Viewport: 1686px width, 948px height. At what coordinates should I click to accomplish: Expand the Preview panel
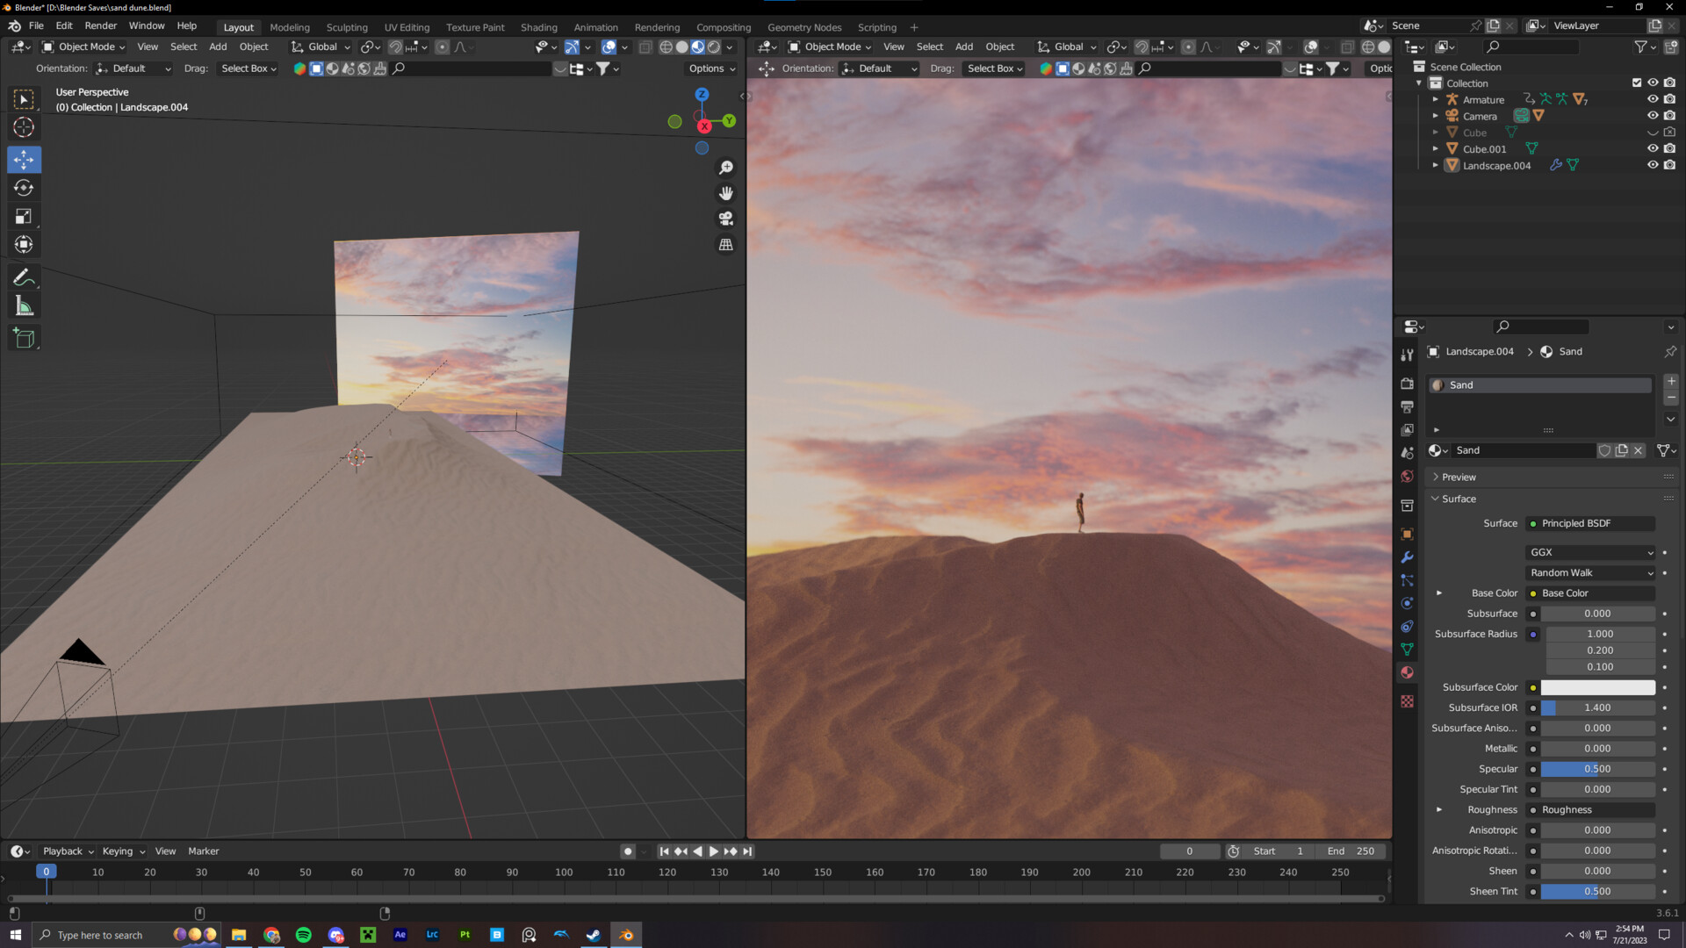click(1458, 477)
